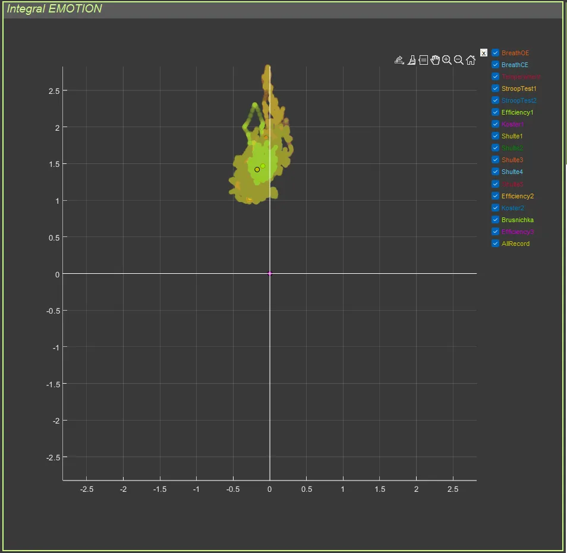
Task: Click the black-outlined orange data point
Action: click(257, 170)
